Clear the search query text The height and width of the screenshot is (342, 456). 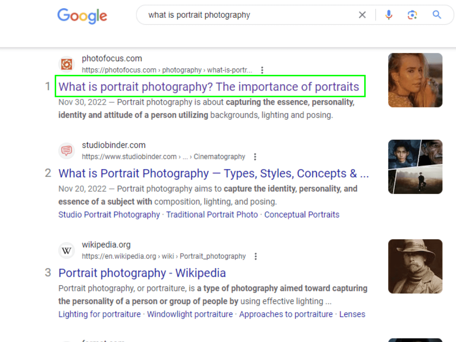click(x=362, y=15)
